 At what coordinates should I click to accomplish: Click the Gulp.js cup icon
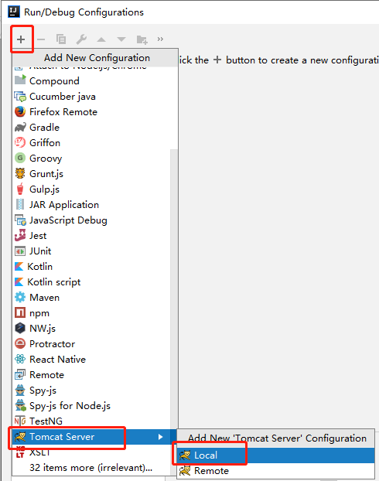[20, 189]
